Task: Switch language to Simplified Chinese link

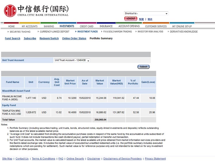Action: 150,19
